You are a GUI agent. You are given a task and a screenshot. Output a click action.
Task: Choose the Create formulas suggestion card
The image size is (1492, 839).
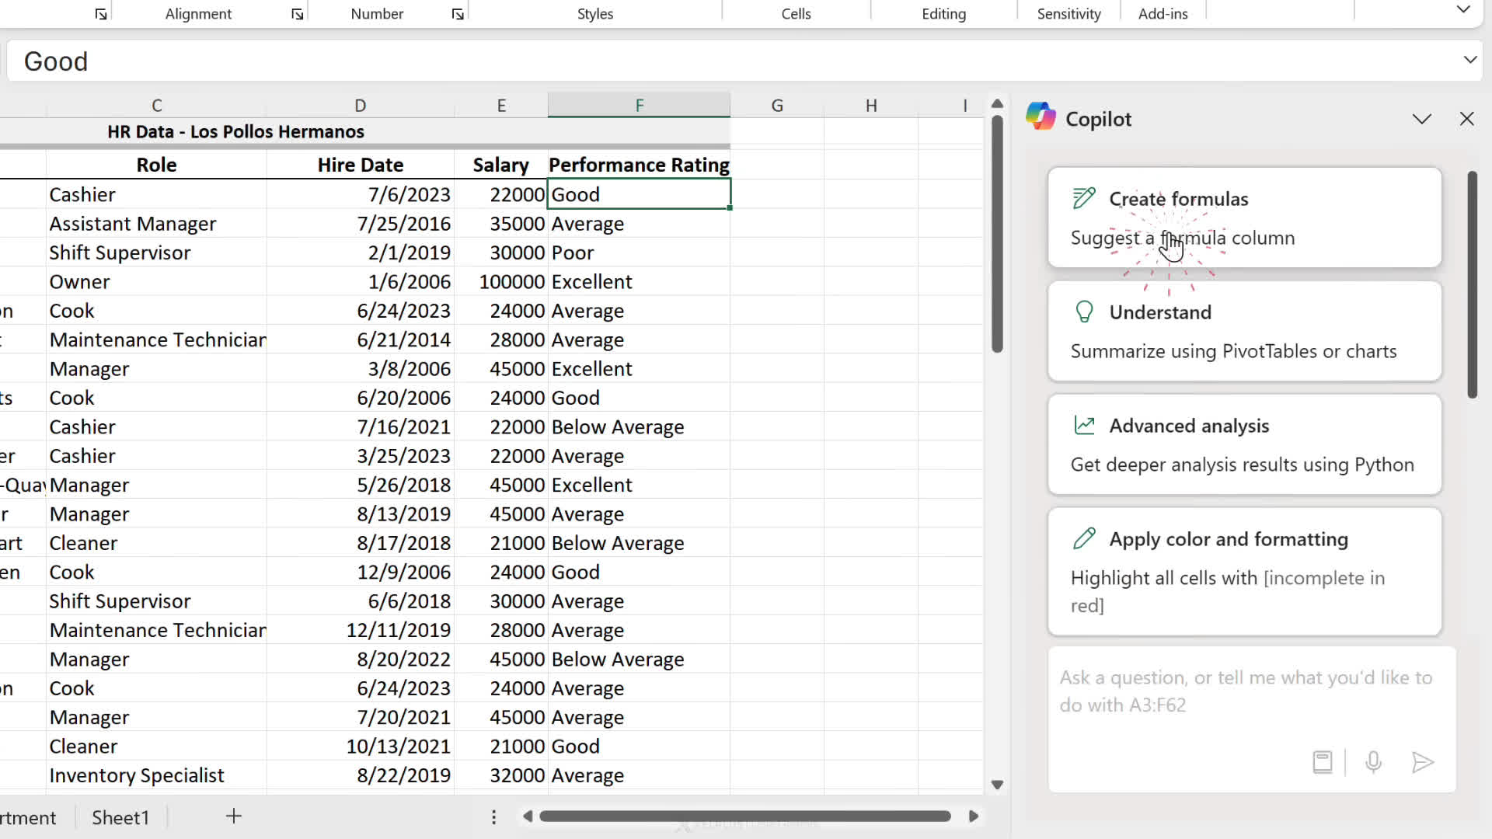tap(1244, 218)
